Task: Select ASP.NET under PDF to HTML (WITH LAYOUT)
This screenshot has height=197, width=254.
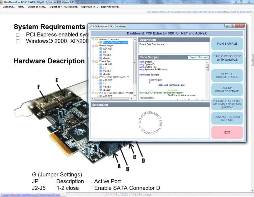Action: coord(108,80)
